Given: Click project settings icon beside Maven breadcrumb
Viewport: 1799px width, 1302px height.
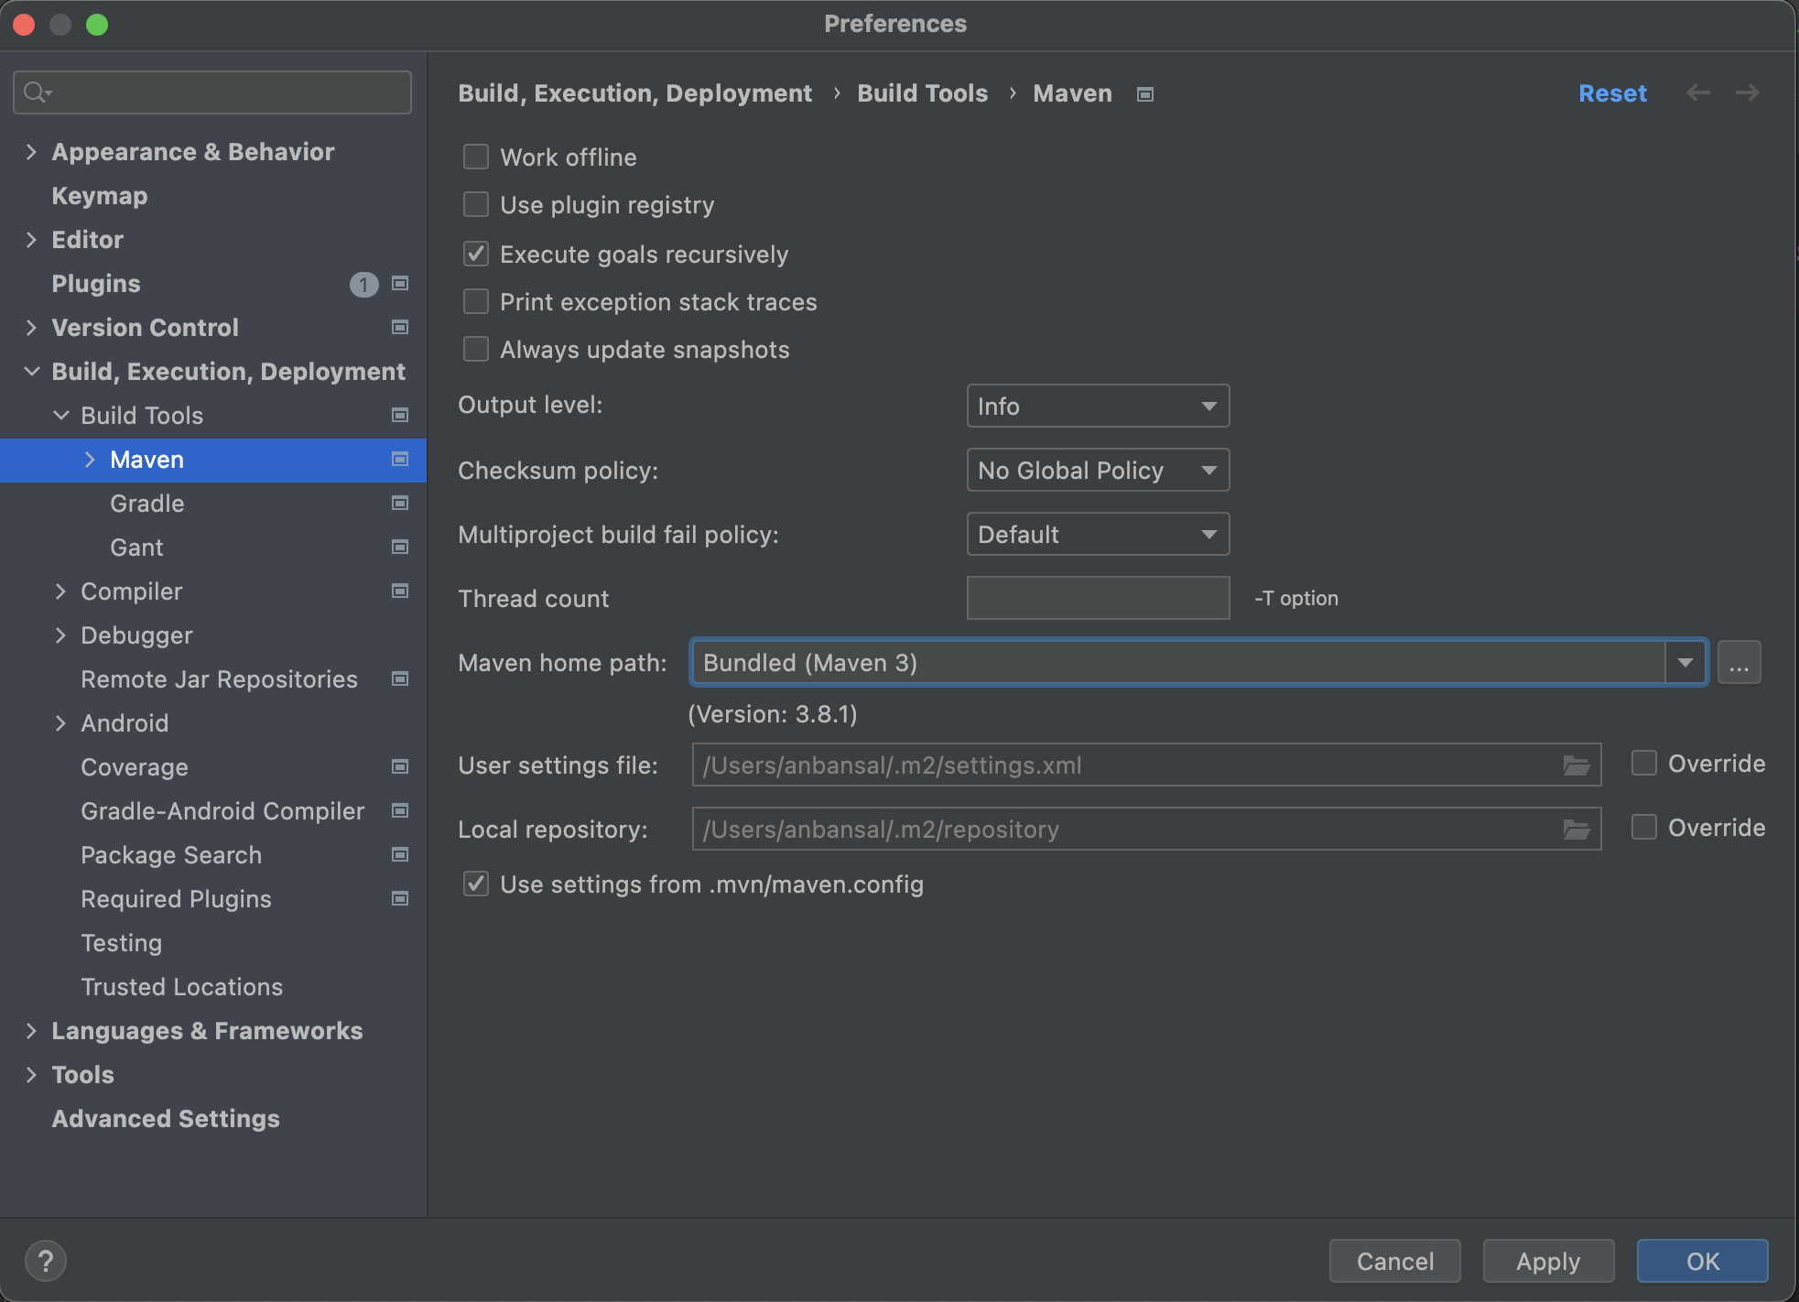Looking at the screenshot, I should (1145, 94).
